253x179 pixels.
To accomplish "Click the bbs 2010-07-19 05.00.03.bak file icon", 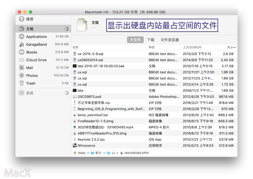I will [x=75, y=66].
